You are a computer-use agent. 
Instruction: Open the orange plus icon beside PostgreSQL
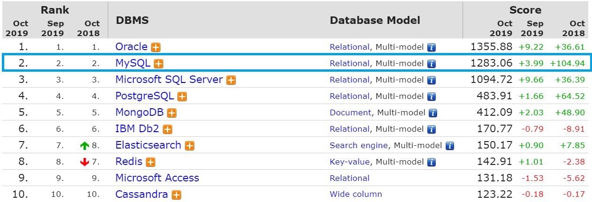(182, 97)
